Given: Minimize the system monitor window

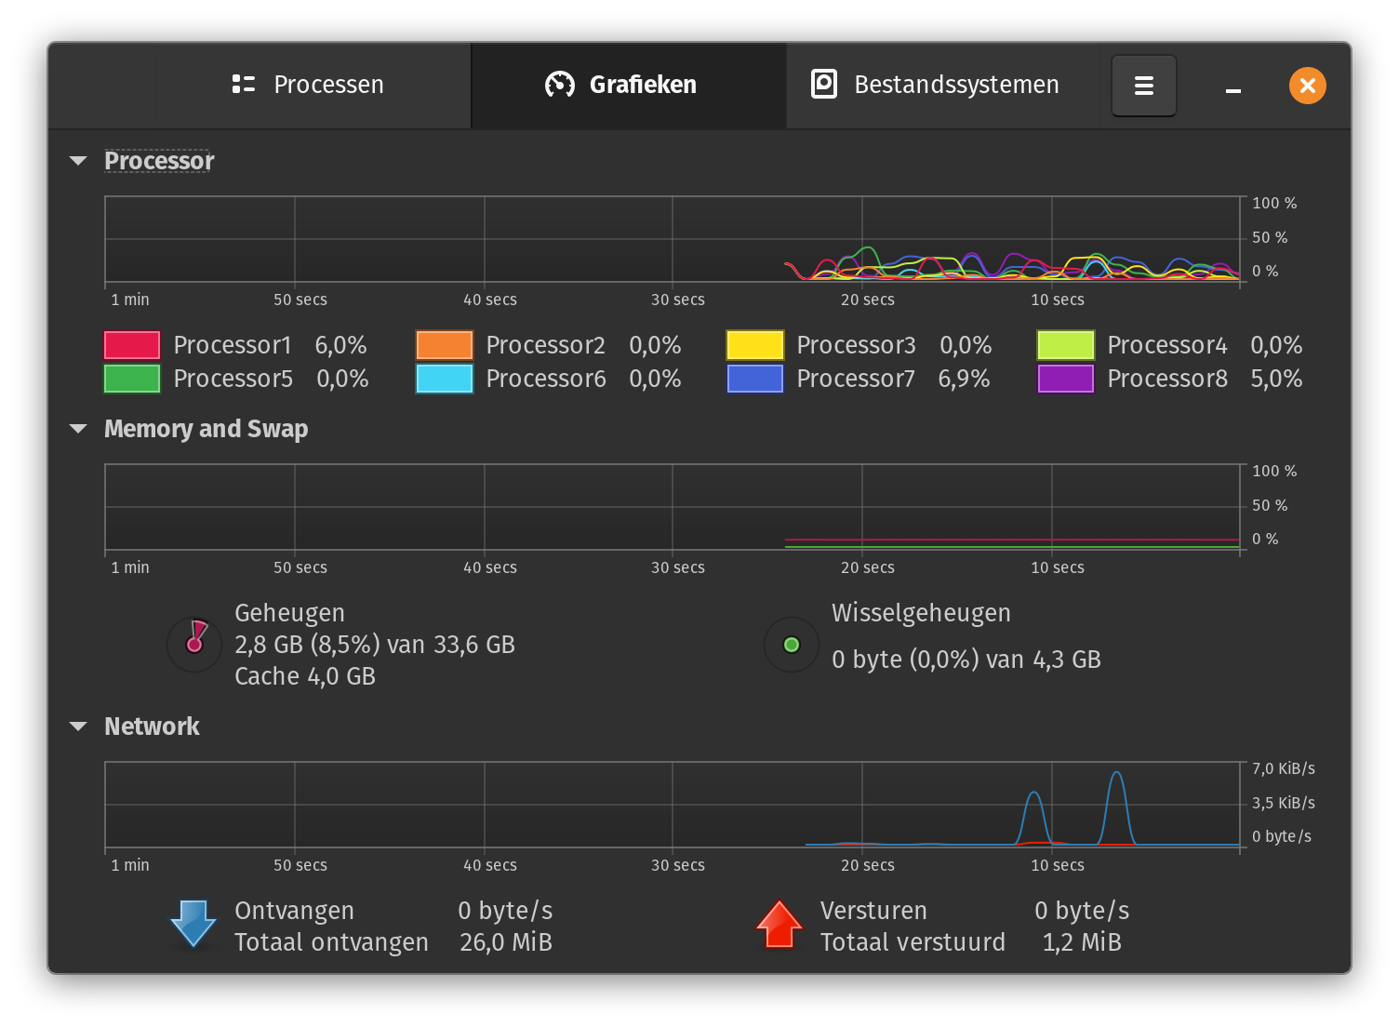Looking at the screenshot, I should [1233, 86].
